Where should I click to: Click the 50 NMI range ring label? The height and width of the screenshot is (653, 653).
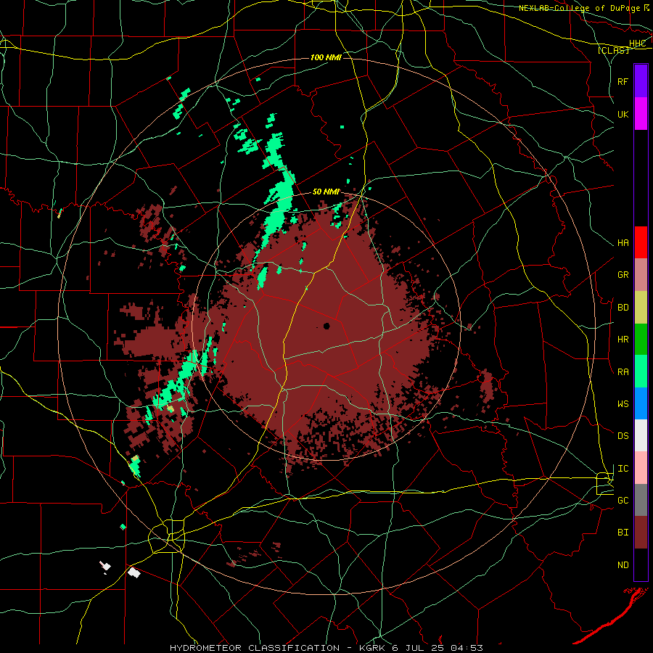tap(326, 192)
